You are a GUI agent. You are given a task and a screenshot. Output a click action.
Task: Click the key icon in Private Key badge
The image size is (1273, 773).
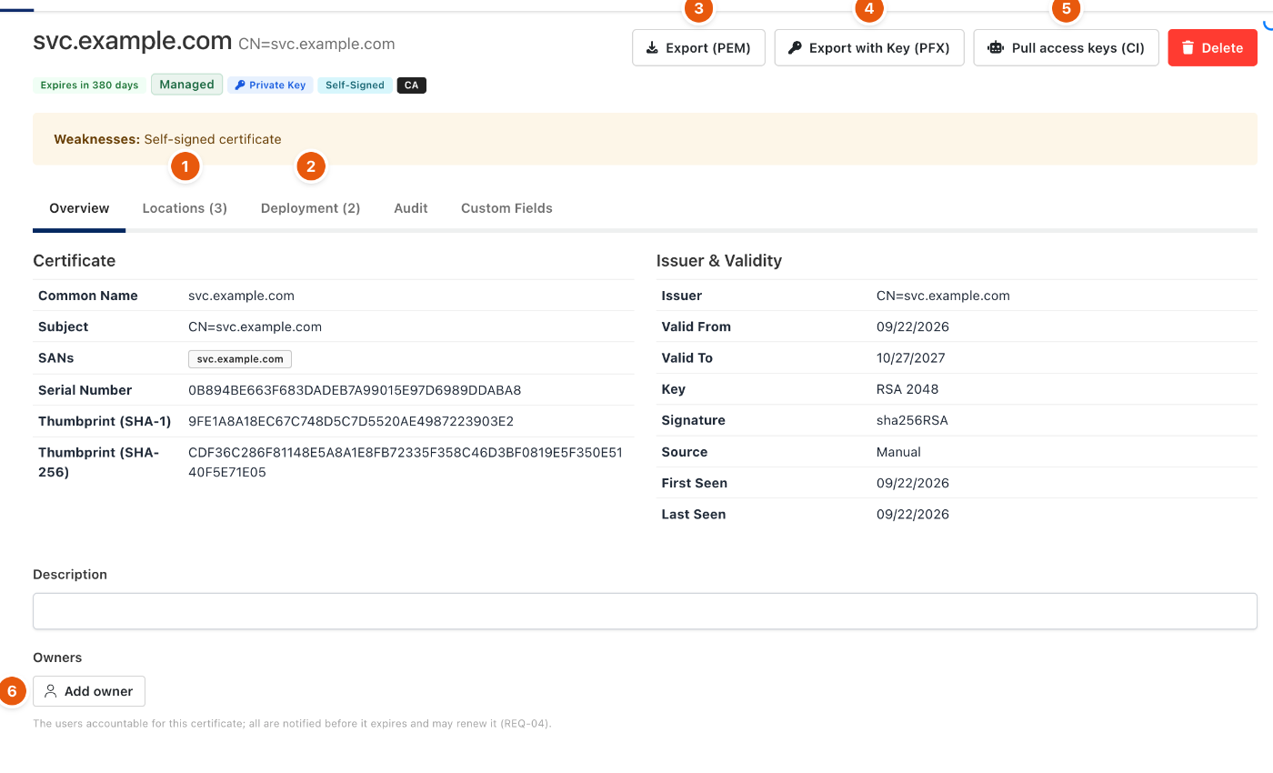pos(240,85)
